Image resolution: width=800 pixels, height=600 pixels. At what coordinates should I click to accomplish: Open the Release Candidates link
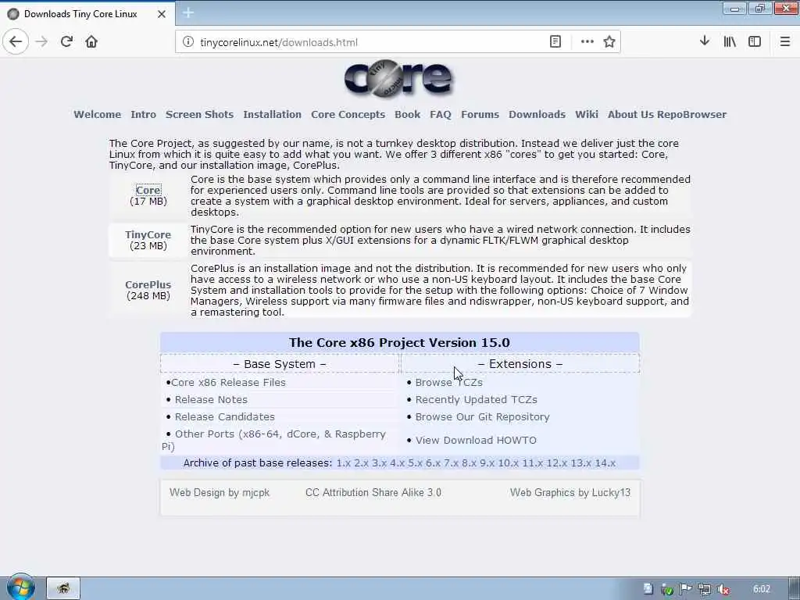click(224, 417)
